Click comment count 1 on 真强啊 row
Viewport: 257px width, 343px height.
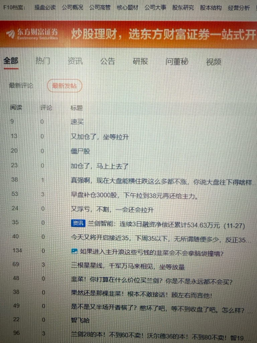click(x=42, y=180)
